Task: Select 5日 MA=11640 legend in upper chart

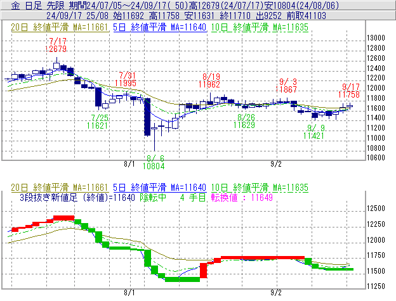Action: coord(160,27)
